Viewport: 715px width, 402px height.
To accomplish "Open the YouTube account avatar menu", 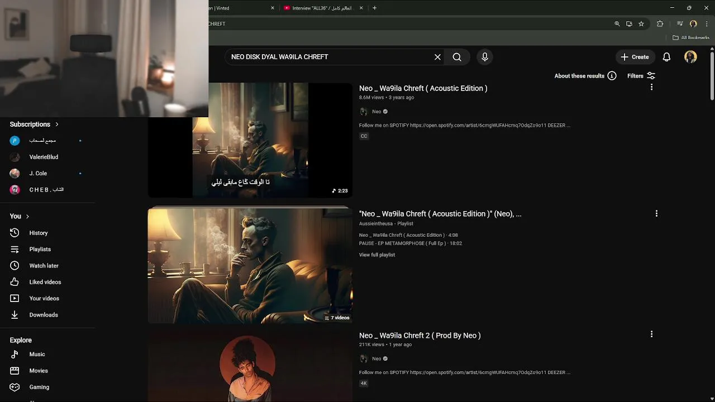I will point(690,57).
